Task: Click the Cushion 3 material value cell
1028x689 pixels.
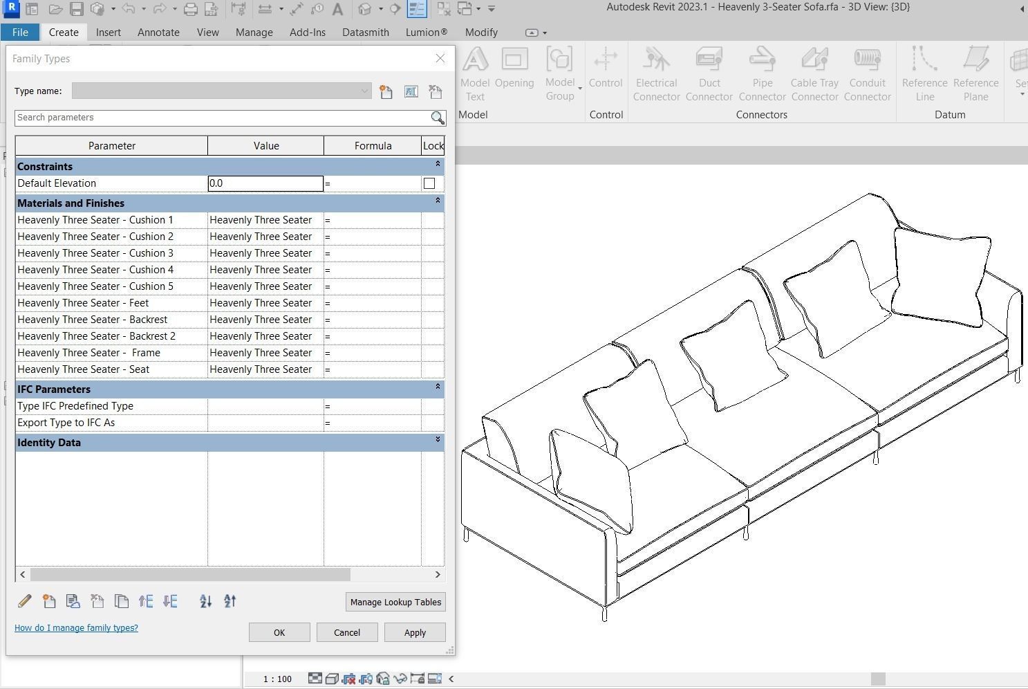Action: click(x=265, y=253)
